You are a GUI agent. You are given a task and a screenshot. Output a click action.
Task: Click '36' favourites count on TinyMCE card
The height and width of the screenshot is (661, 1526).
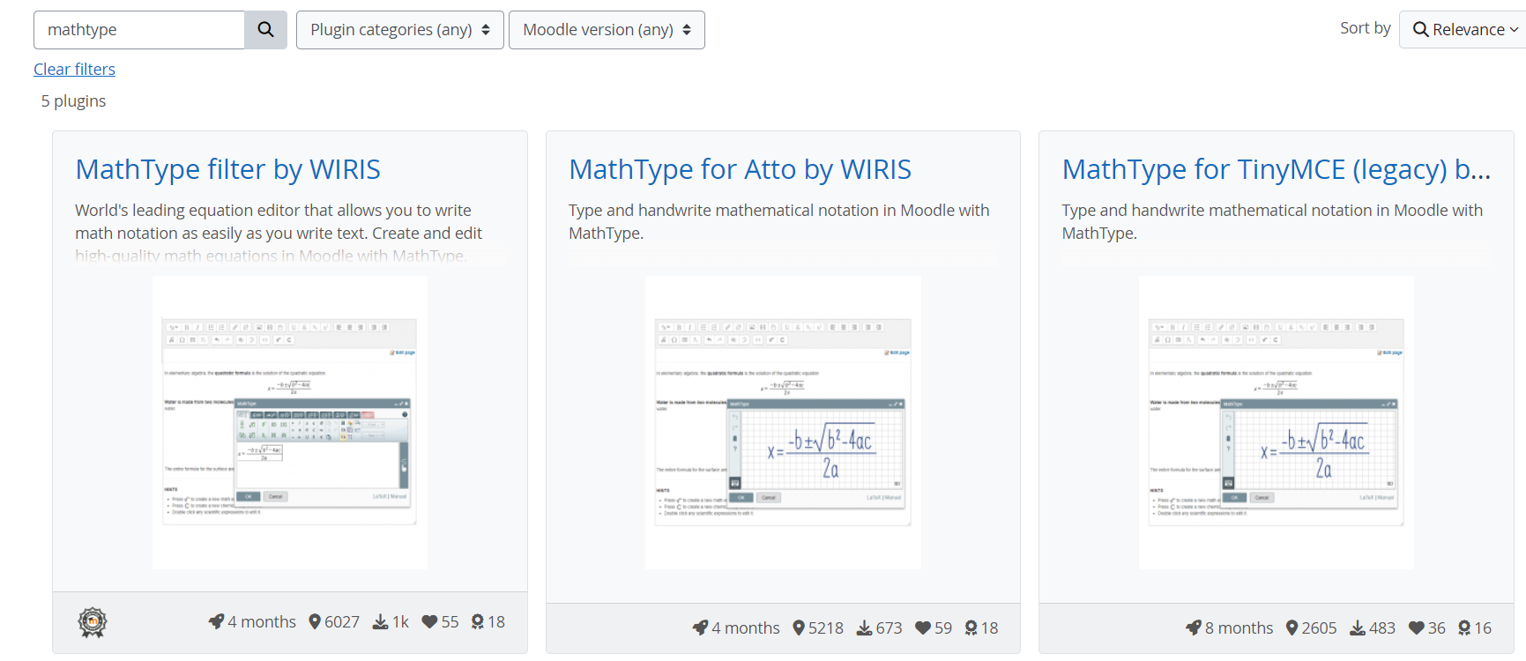[x=1437, y=628]
